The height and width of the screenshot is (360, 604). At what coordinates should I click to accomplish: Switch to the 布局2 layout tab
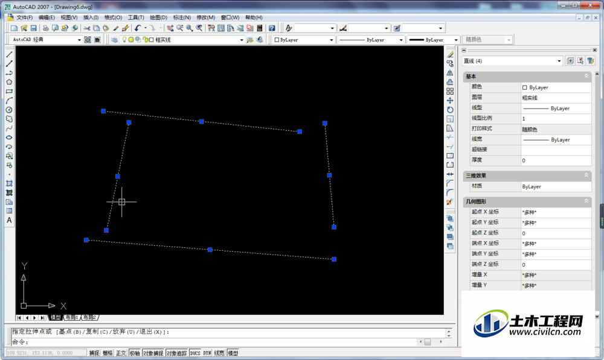point(90,317)
